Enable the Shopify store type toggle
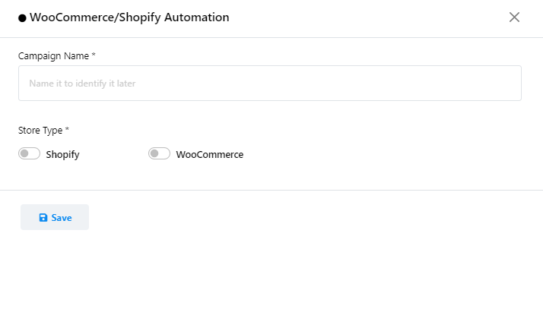 pyautogui.click(x=29, y=154)
